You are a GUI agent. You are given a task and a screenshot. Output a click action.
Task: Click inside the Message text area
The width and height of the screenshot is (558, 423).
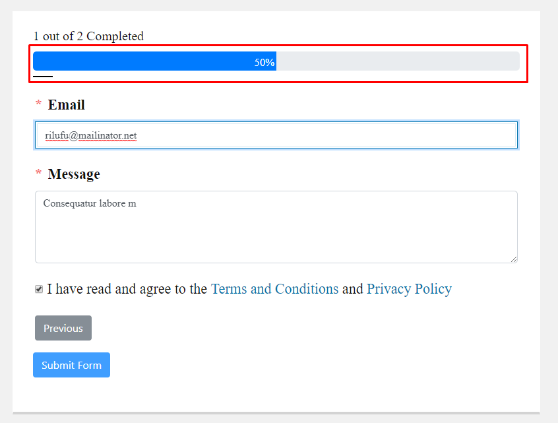coord(276,228)
